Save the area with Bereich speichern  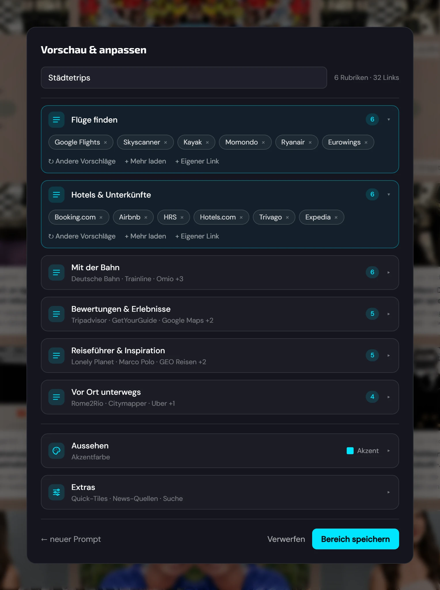(356, 539)
